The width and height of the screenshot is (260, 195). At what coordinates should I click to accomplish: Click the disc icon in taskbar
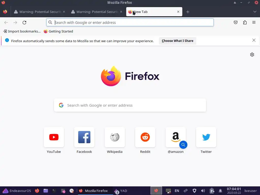click(71, 191)
